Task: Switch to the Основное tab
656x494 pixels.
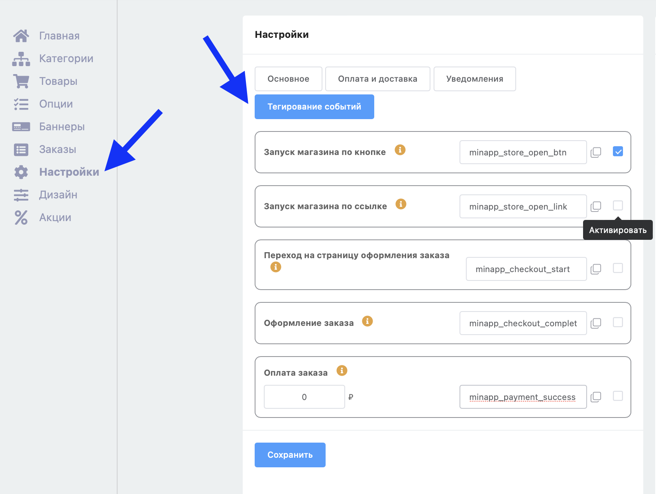Action: 288,79
